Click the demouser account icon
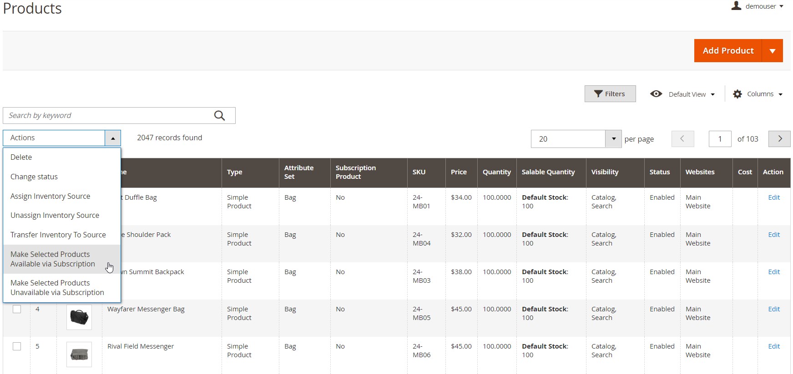Image resolution: width=793 pixels, height=374 pixels. [736, 6]
